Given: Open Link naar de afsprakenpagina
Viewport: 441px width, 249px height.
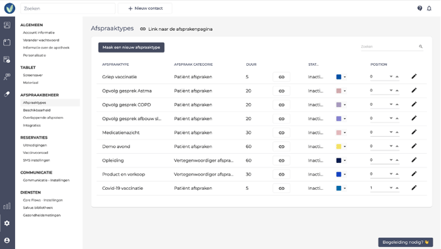Looking at the screenshot, I should [x=176, y=29].
